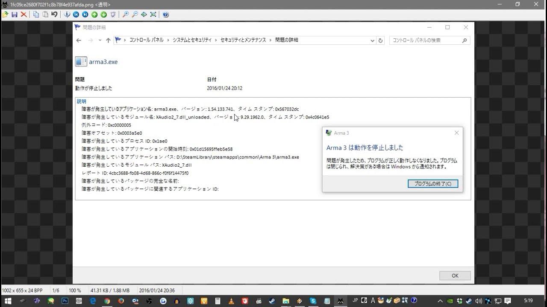
Task: Click the green down arrow toolbar icon
Action: [x=103, y=14]
